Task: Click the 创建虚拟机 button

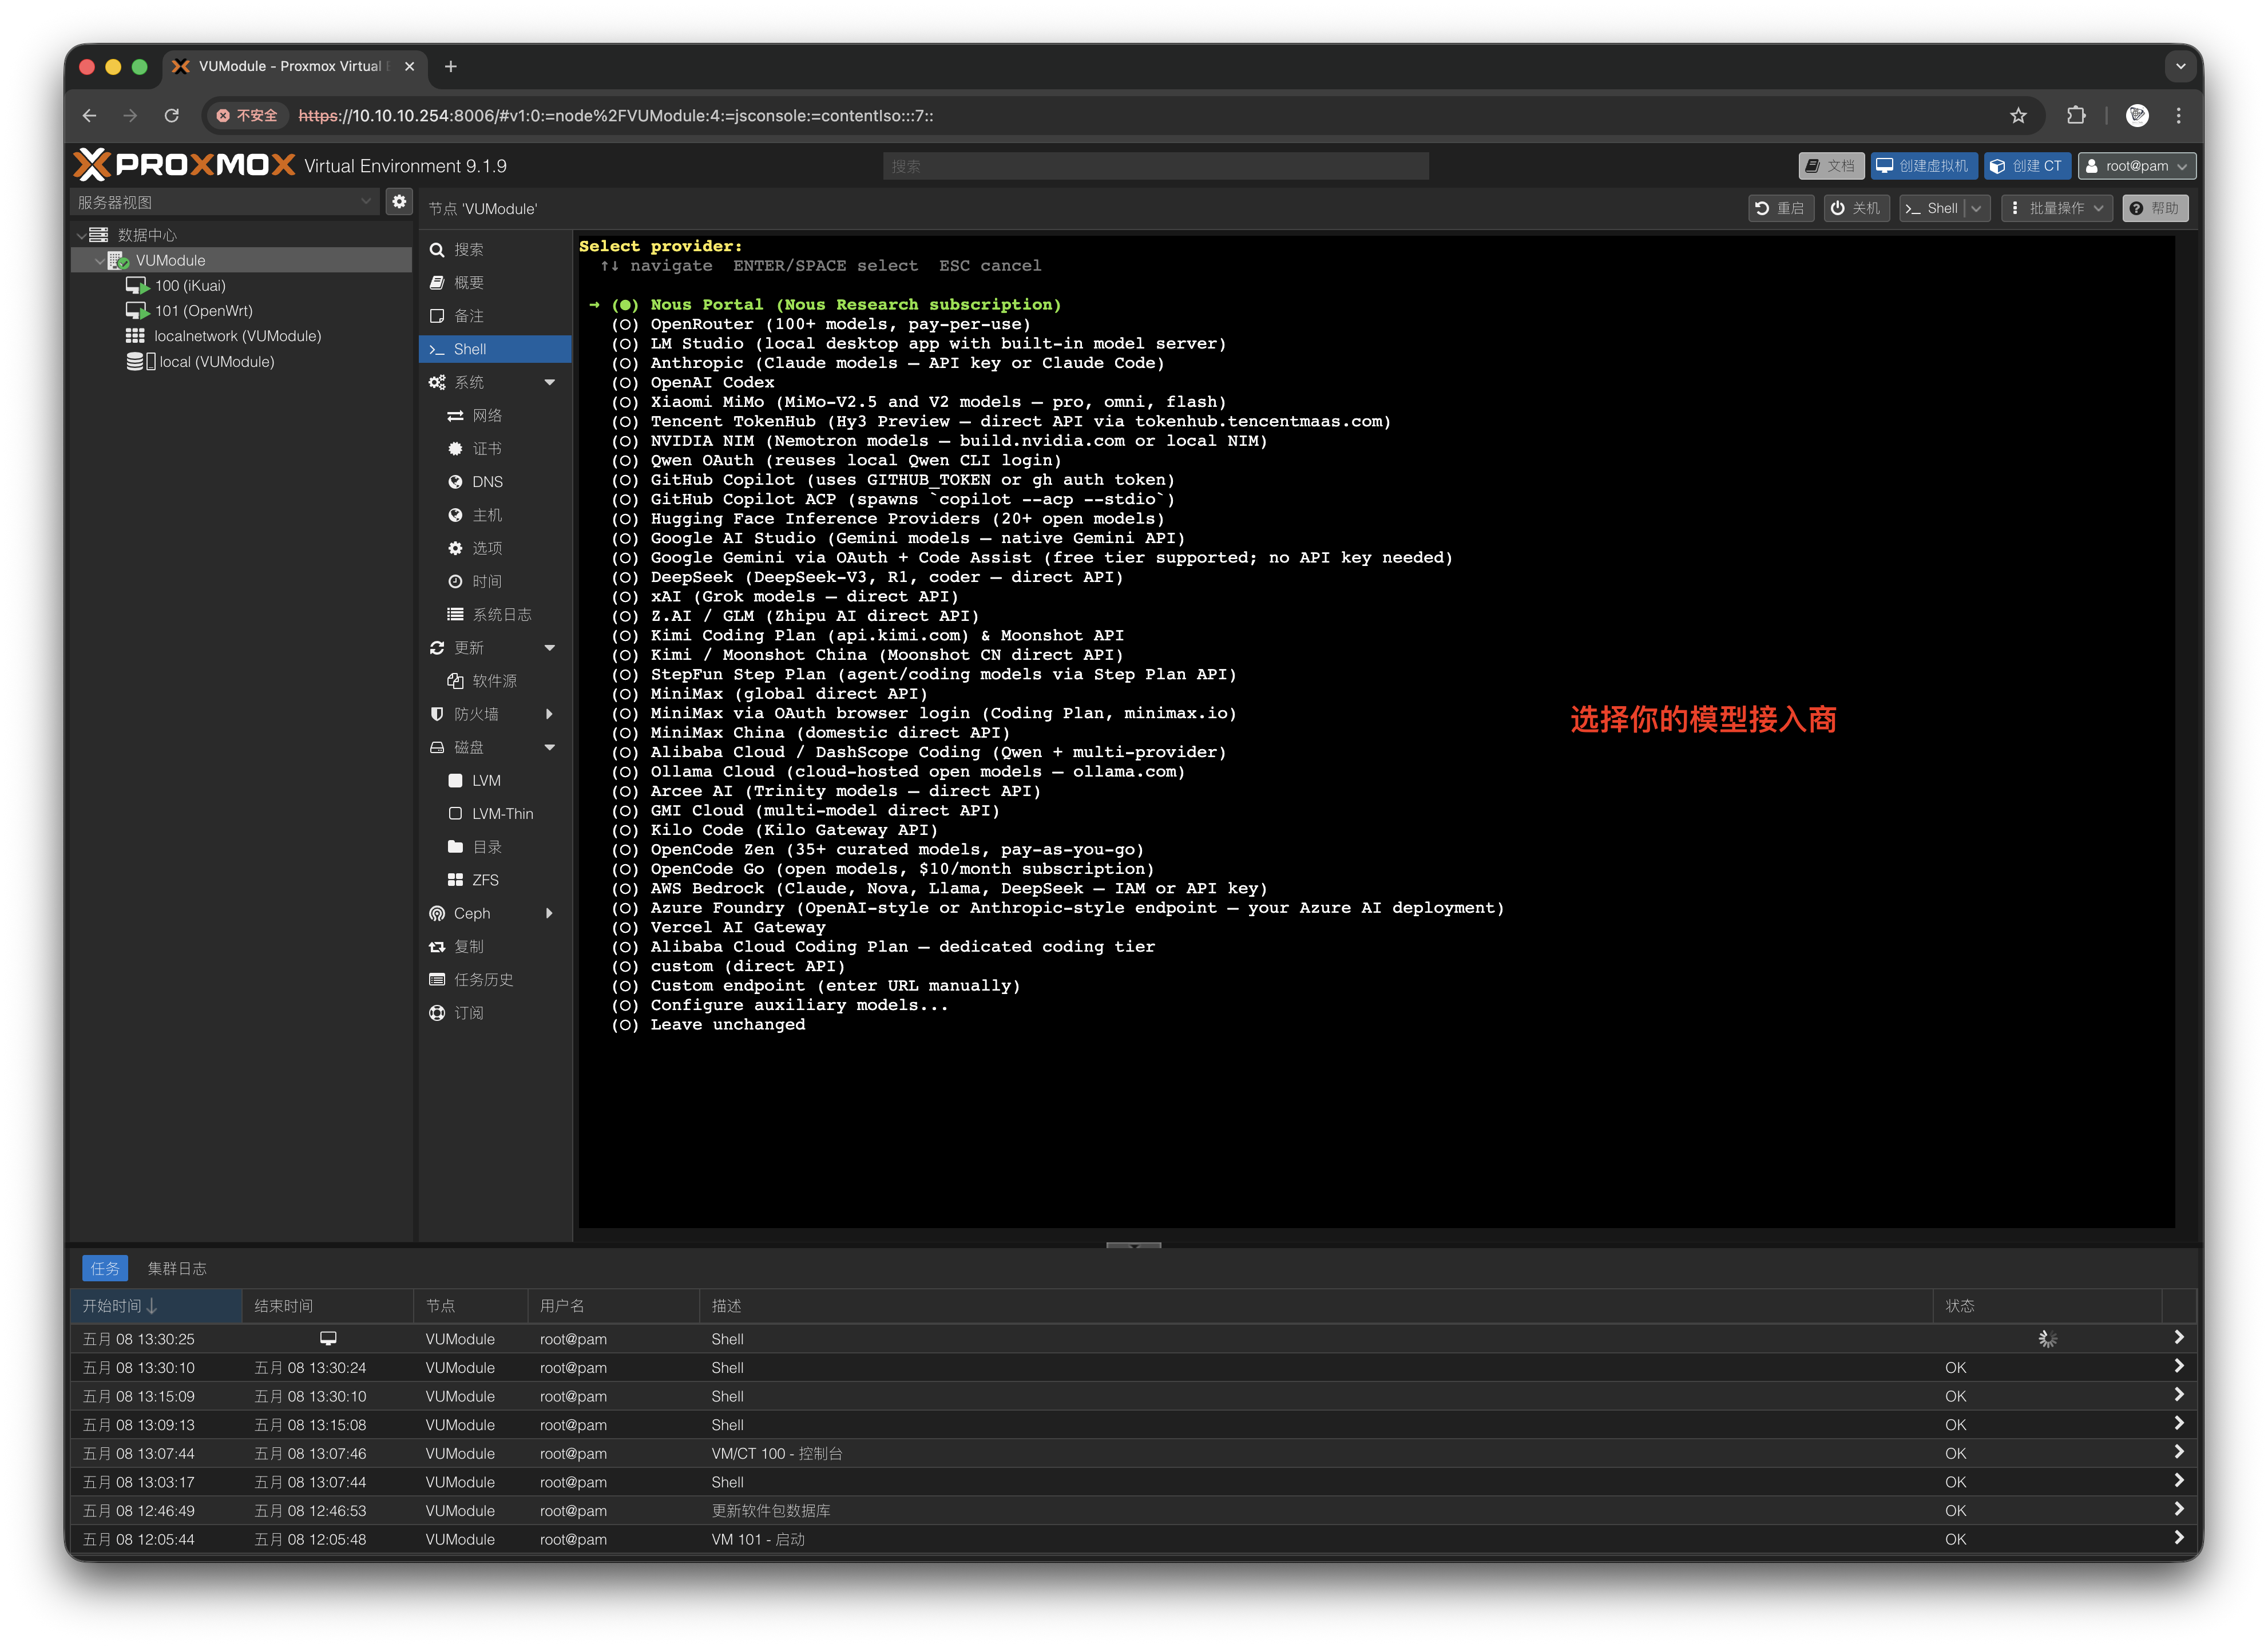Action: point(1924,166)
